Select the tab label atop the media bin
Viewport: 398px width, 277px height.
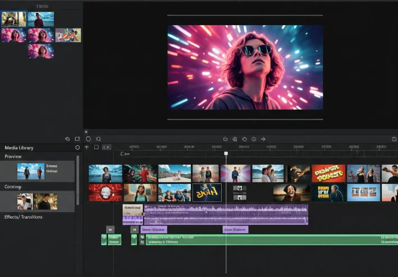point(43,6)
